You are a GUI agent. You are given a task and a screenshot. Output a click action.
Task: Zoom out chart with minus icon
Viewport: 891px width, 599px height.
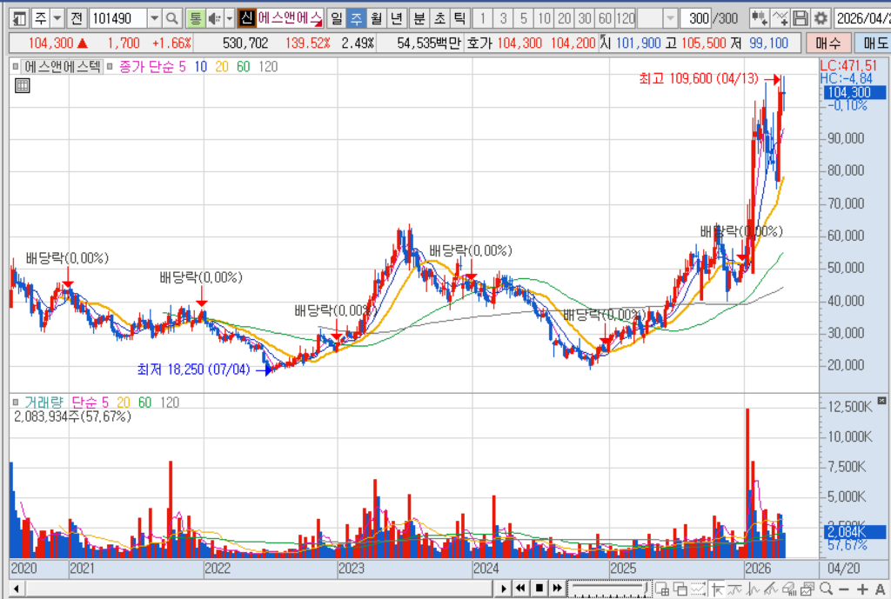coord(844,589)
